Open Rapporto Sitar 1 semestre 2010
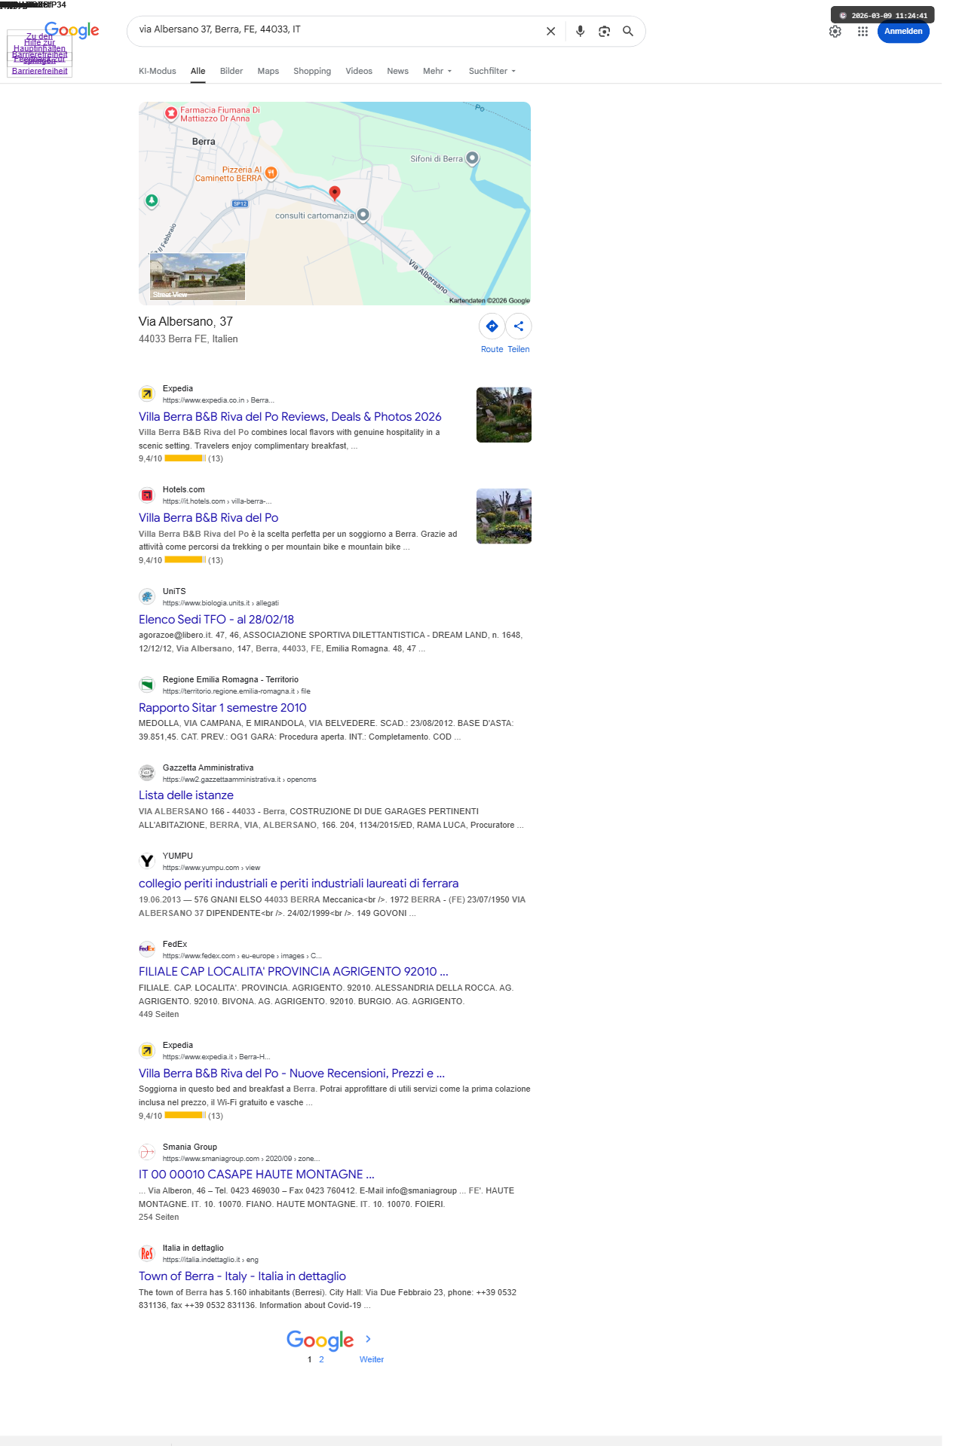Screen dimensions: 953x1446 pyautogui.click(x=222, y=708)
